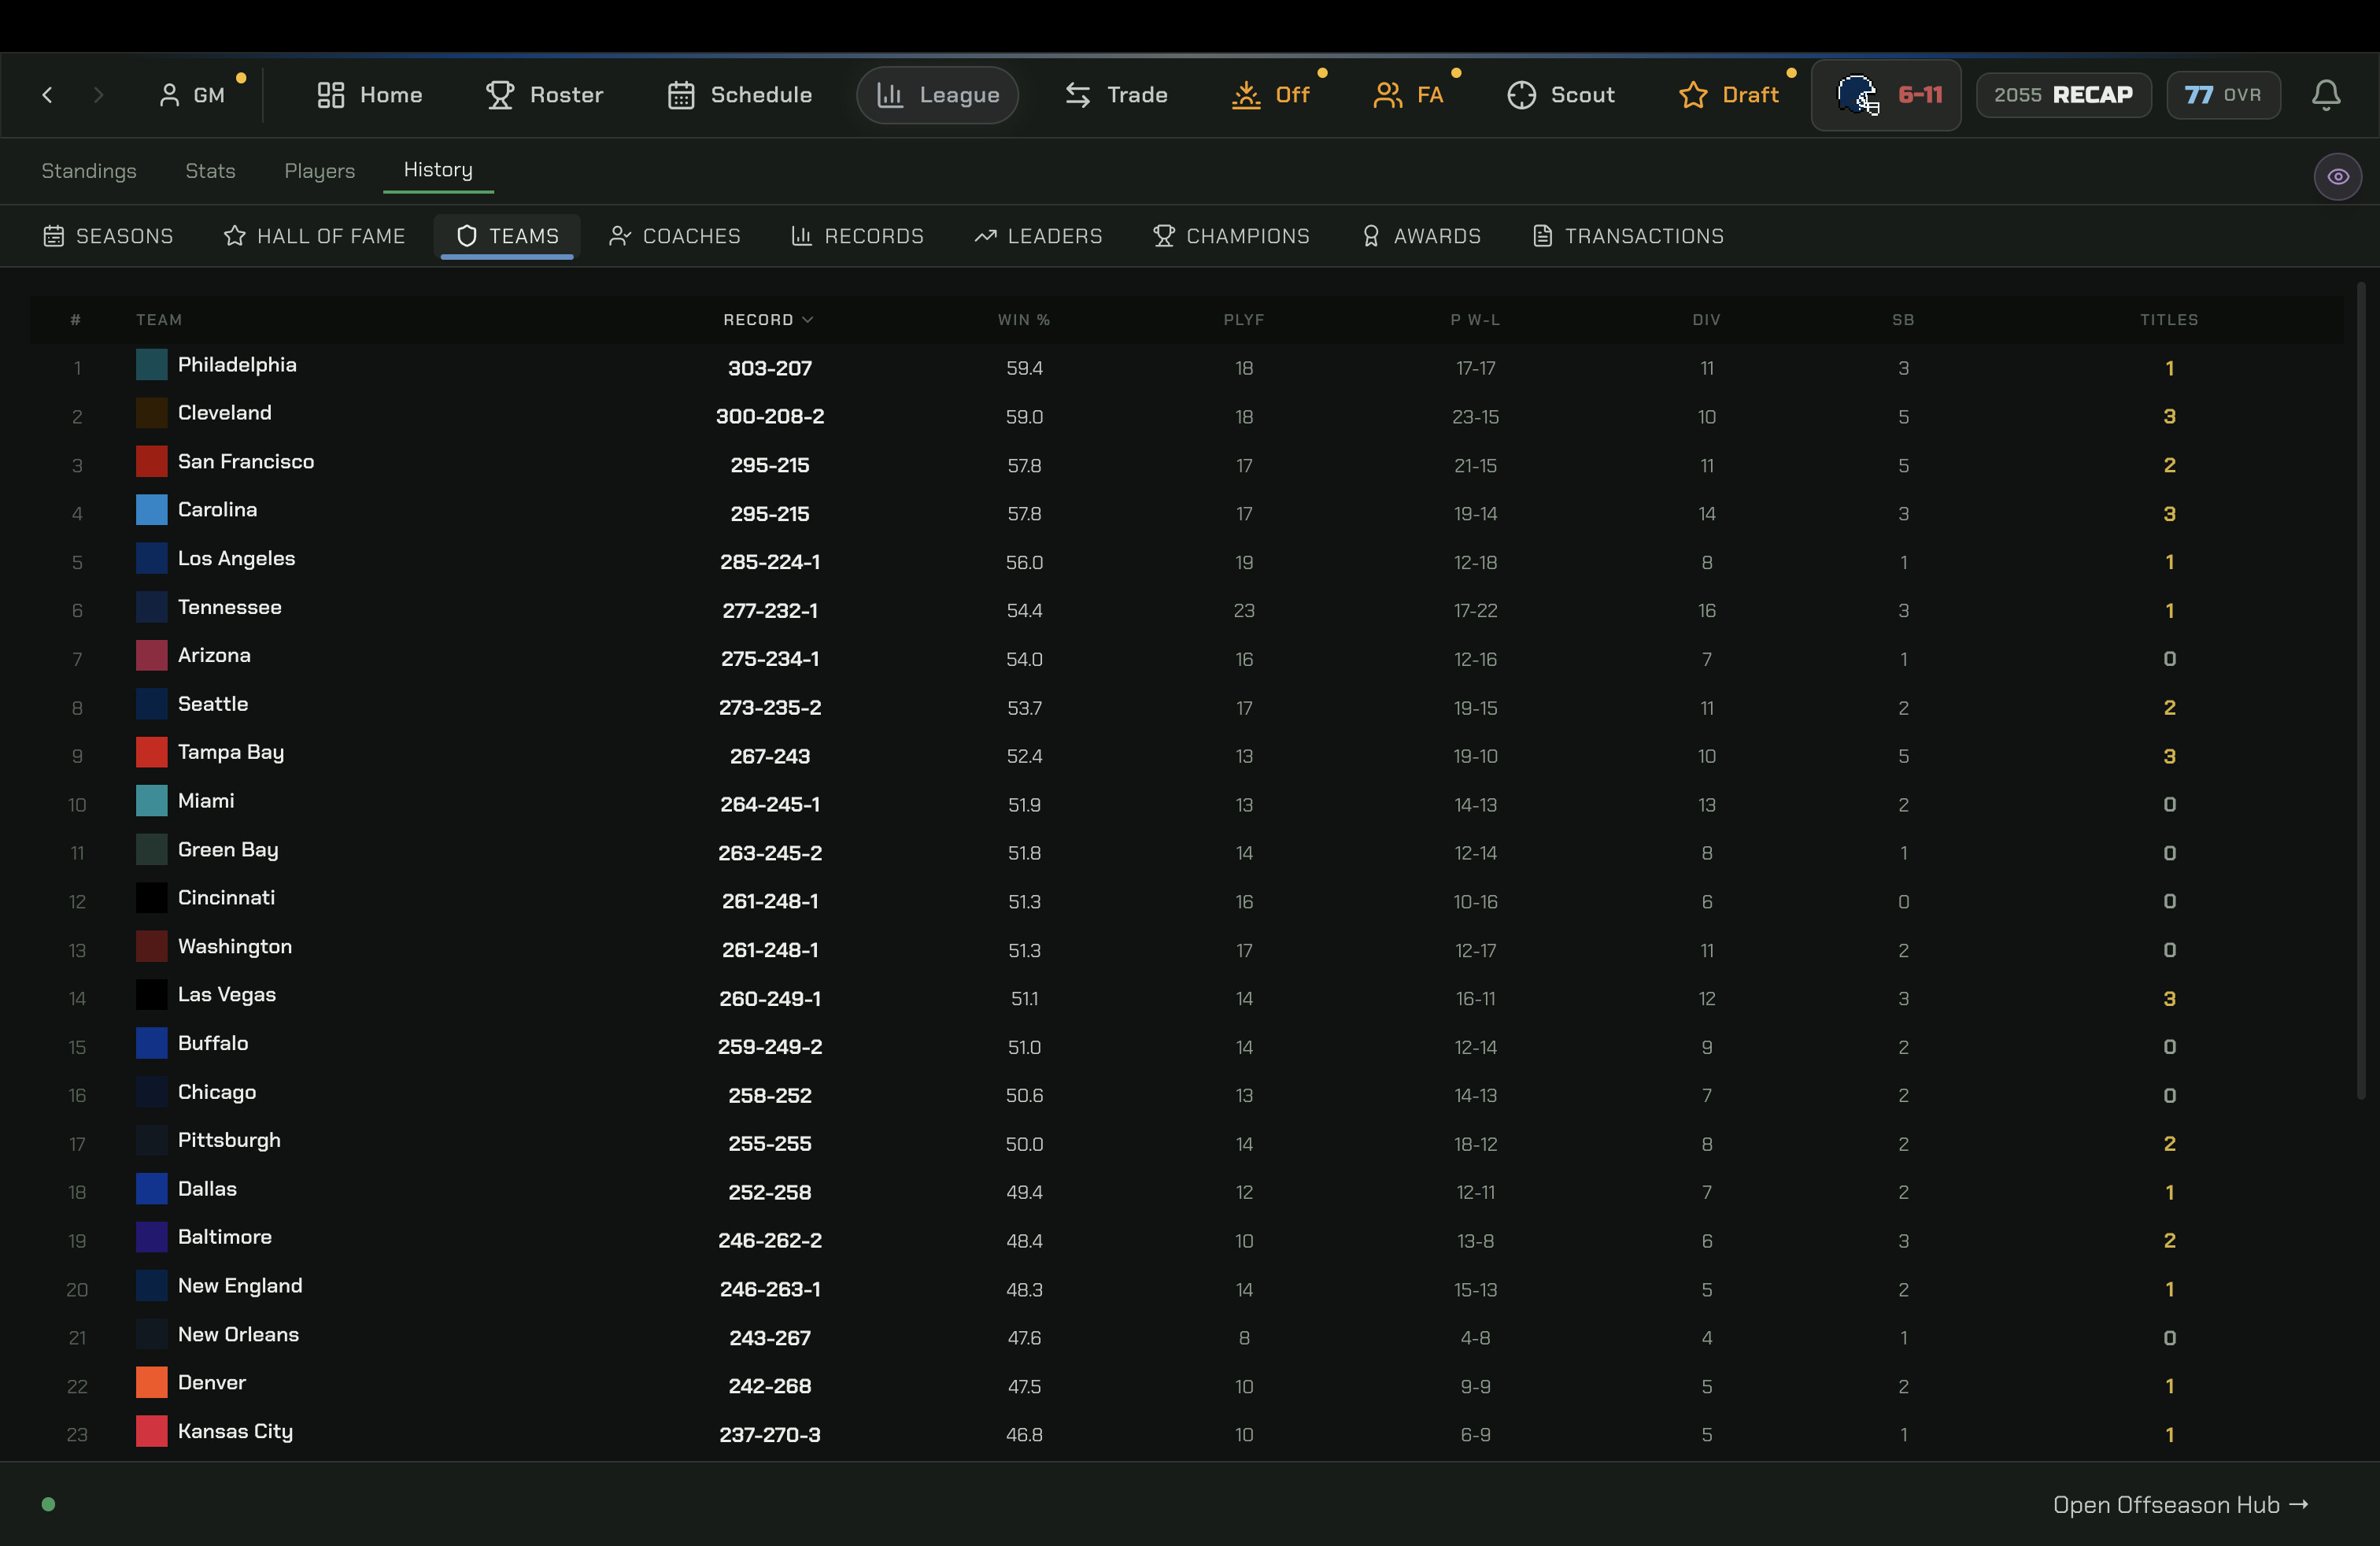Click the table's vertical scrollbar

pyautogui.click(x=2362, y=692)
